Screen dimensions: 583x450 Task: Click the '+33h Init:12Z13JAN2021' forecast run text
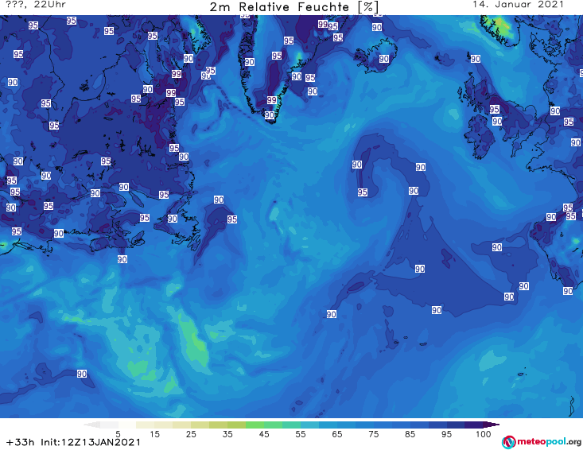click(x=74, y=442)
